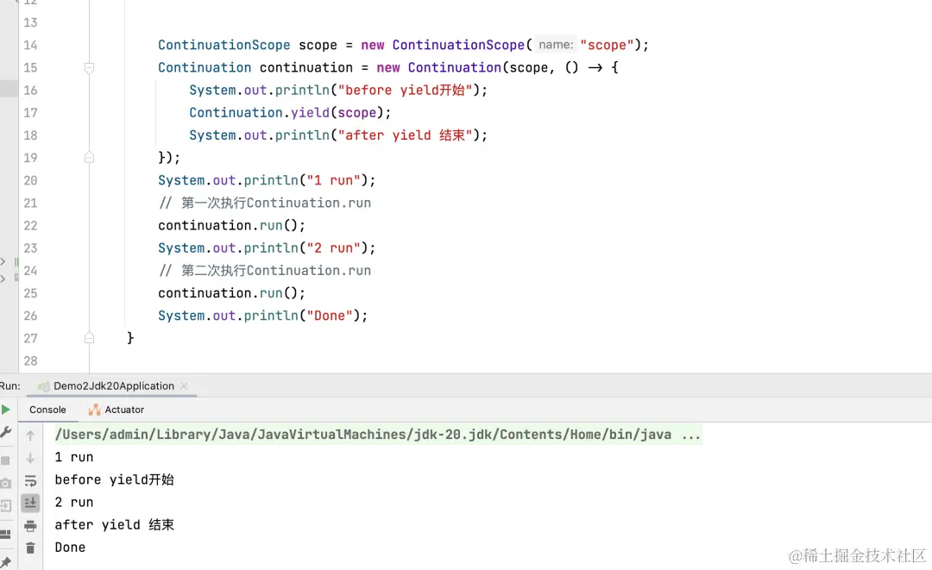
Task: Click the Actuator tab icon
Action: pyautogui.click(x=94, y=410)
